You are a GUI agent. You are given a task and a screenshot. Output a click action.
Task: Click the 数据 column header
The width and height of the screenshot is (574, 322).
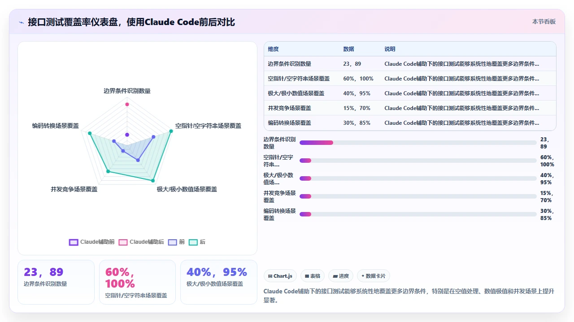[348, 49]
